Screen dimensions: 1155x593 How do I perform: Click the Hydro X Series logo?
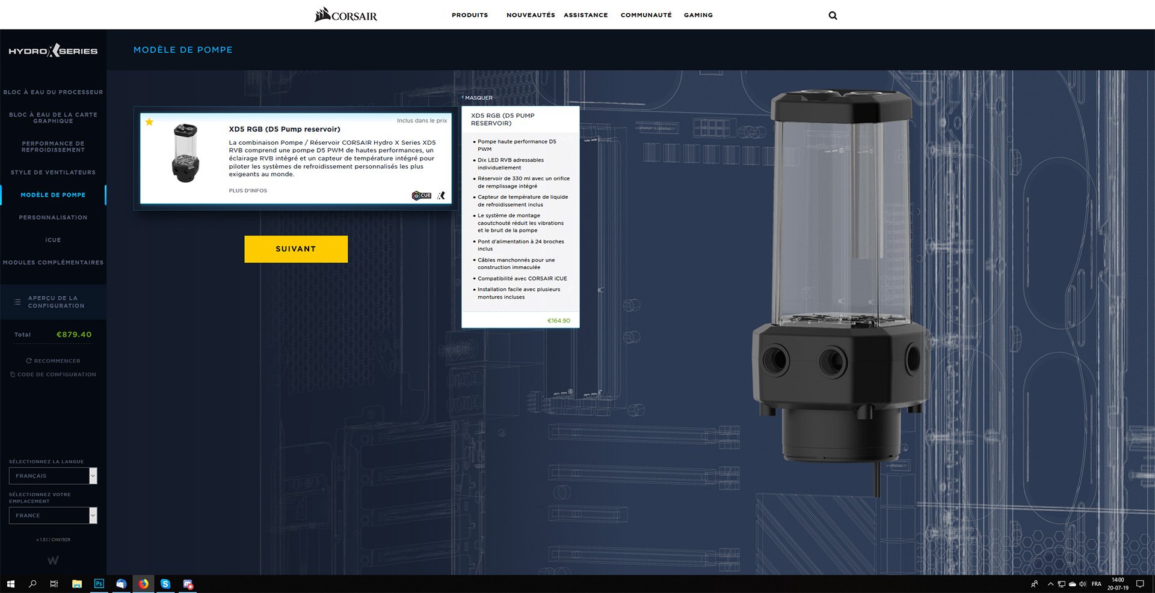click(53, 51)
